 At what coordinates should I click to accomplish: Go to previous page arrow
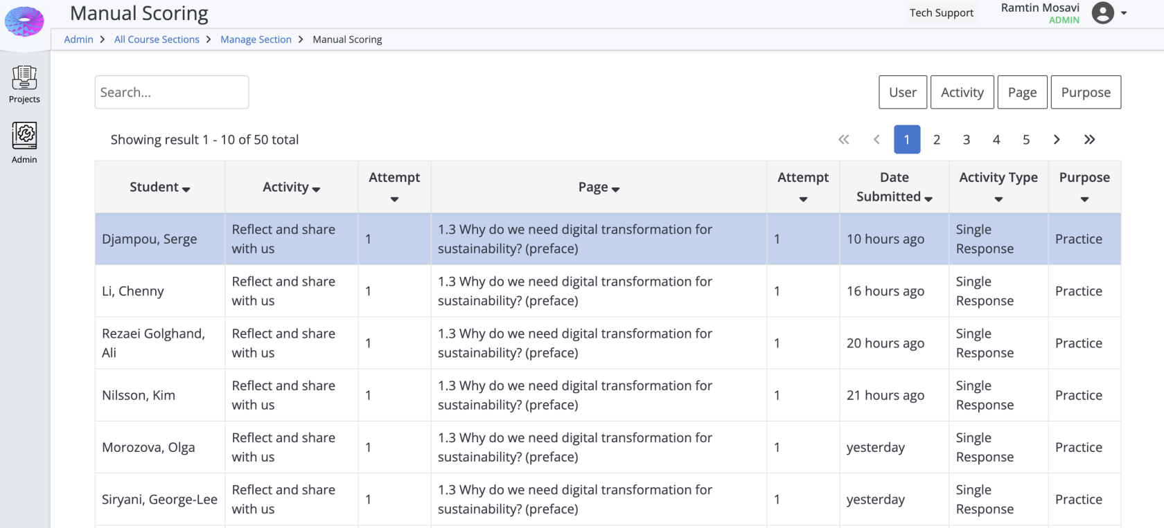876,140
